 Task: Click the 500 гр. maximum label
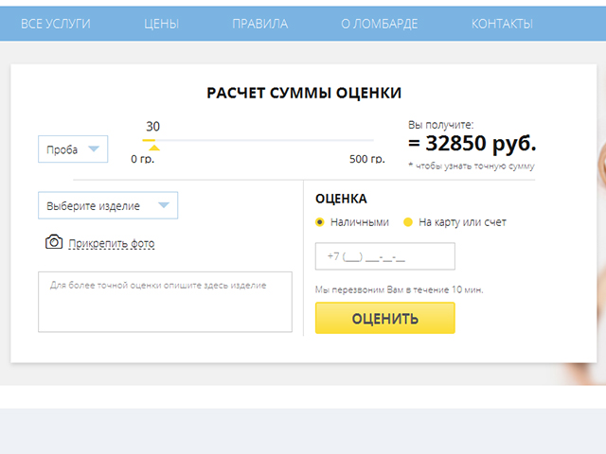pyautogui.click(x=367, y=159)
